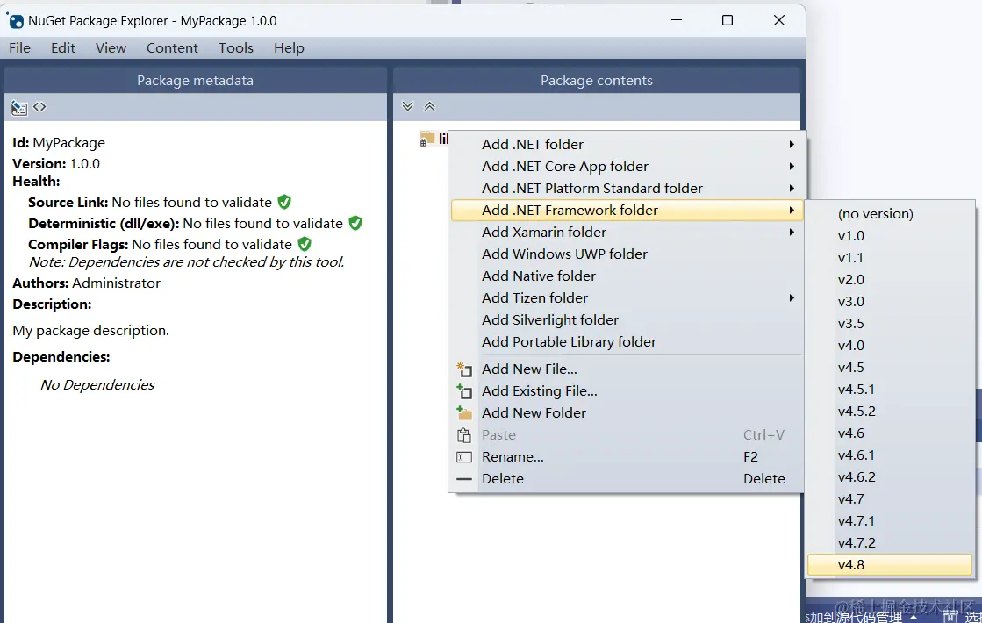Expand Add .NET Platform Standard folder submenu
982x623 pixels.
coord(627,189)
